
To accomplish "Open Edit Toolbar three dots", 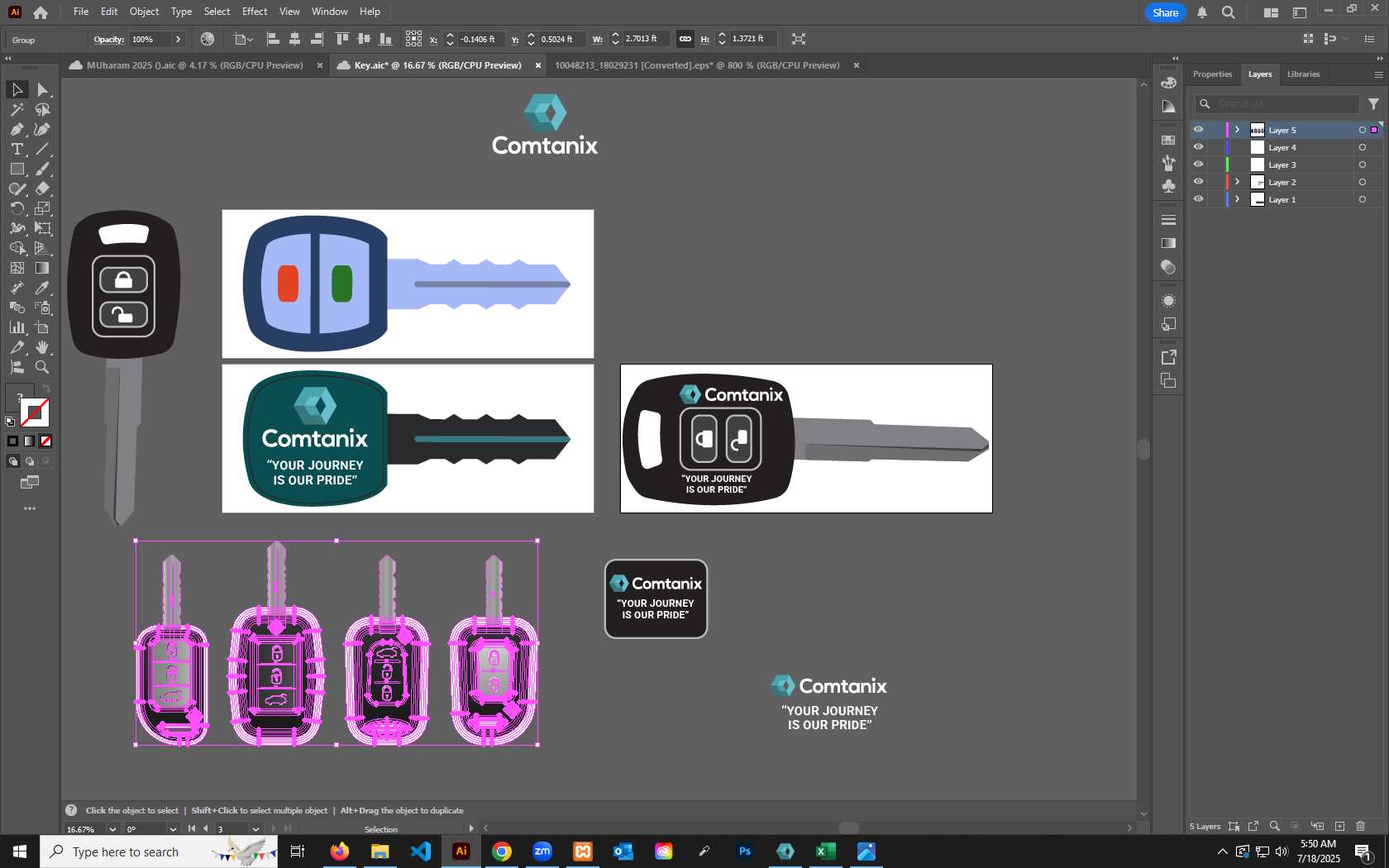I will pyautogui.click(x=30, y=508).
